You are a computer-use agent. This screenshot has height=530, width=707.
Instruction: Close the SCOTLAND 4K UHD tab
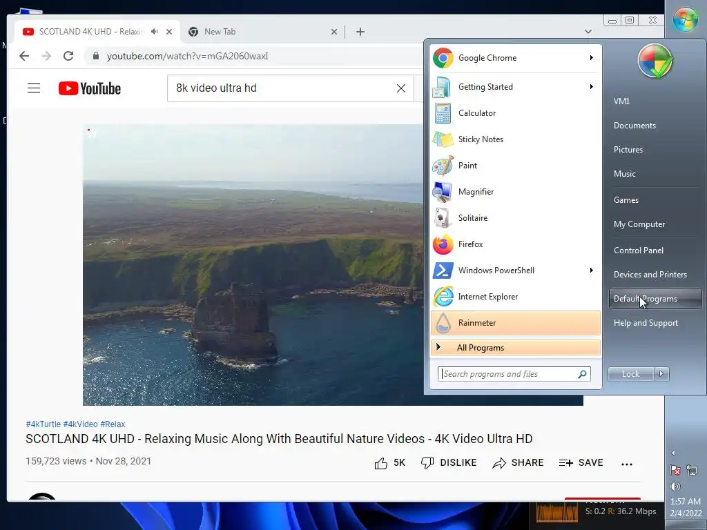coord(169,32)
